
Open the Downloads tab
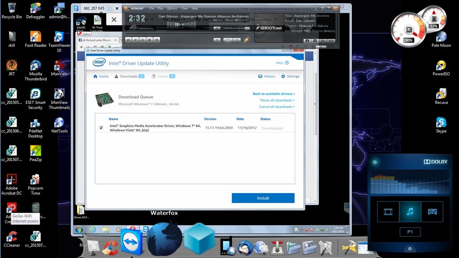[x=129, y=77]
